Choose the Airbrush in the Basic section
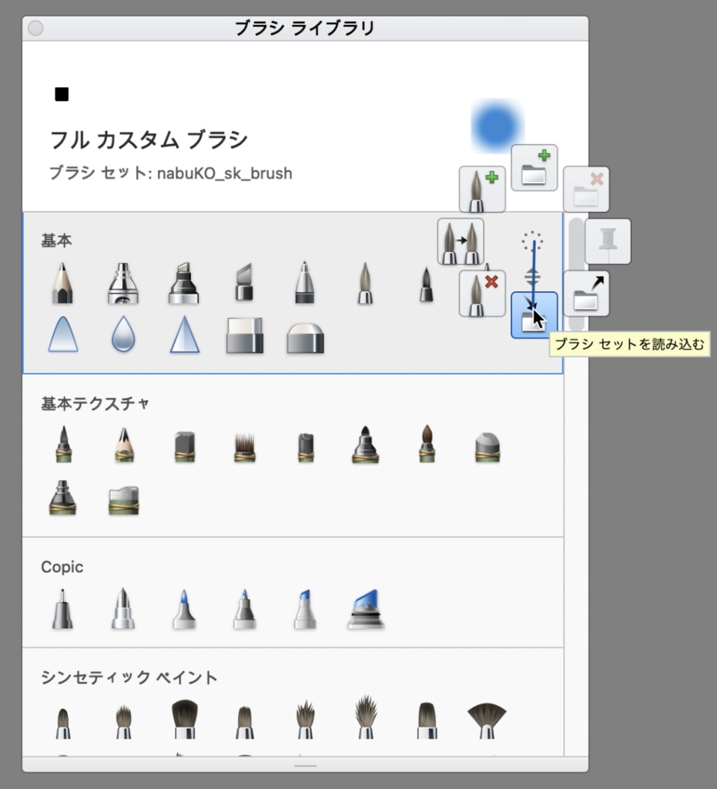Viewport: 717px width, 789px height. (x=123, y=281)
